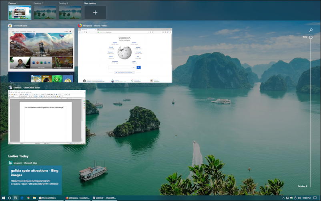Open the Start menu Windows icon
This screenshot has height=201, width=321.
pyautogui.click(x=3, y=198)
